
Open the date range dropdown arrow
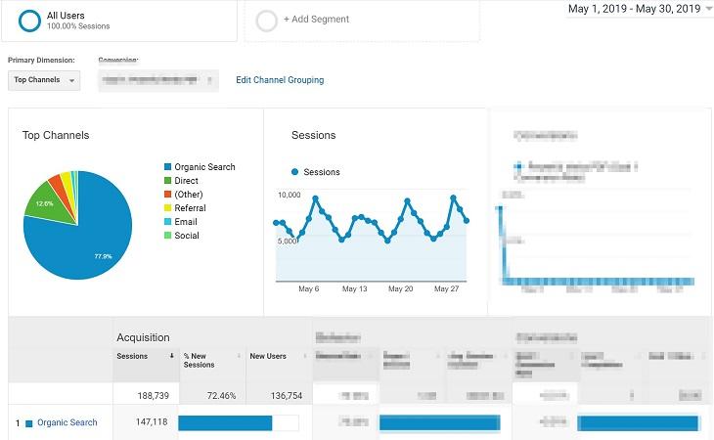(707, 10)
